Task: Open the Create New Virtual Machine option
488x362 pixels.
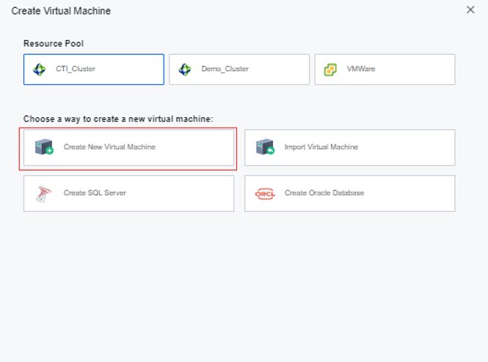Action: 129,147
